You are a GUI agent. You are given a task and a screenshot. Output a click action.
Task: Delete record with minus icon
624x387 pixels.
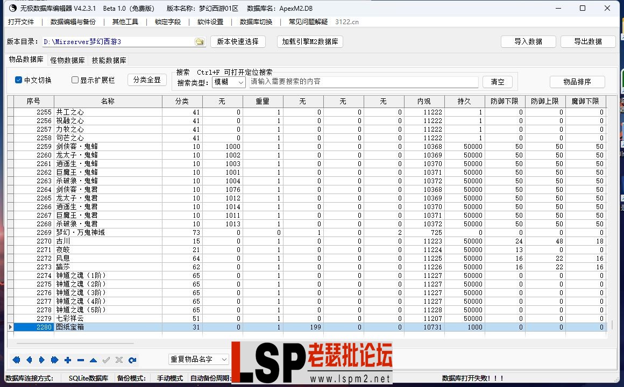pyautogui.click(x=80, y=360)
